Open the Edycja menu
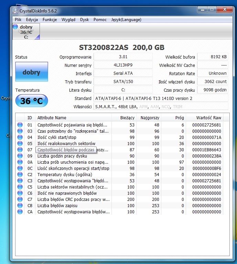 tap(32, 20)
